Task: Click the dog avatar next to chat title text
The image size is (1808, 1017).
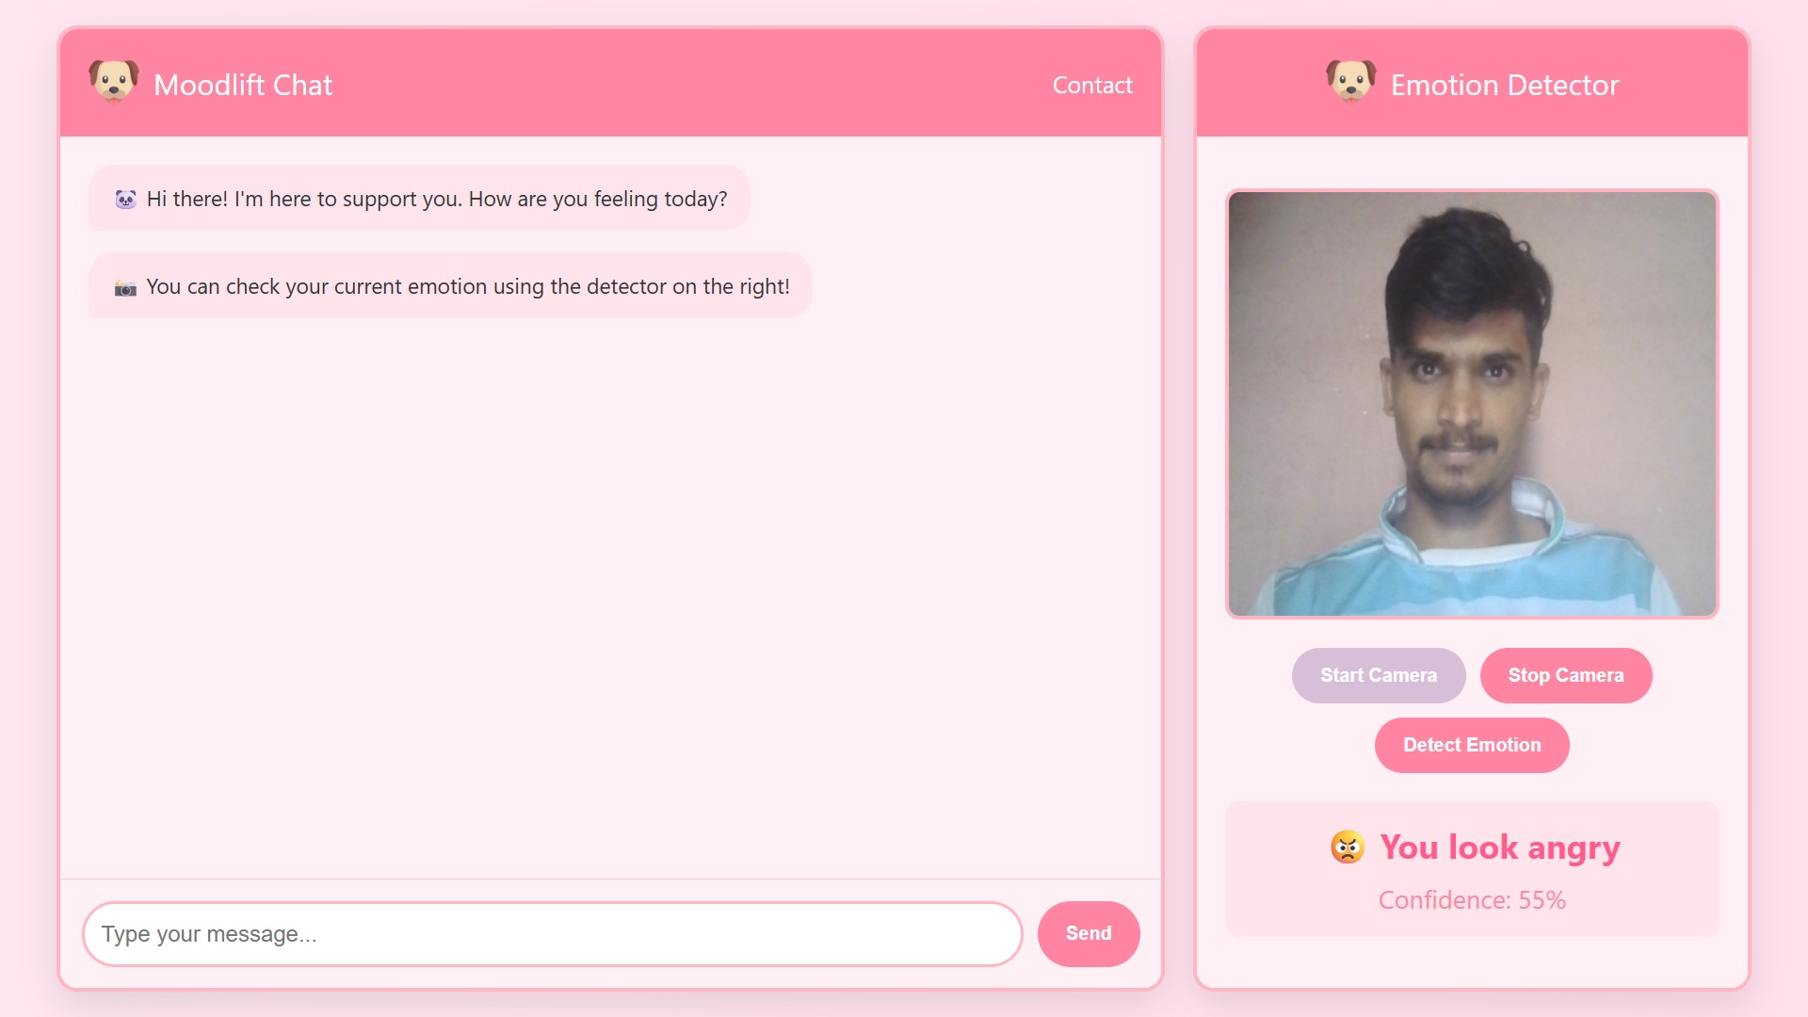Action: point(111,83)
